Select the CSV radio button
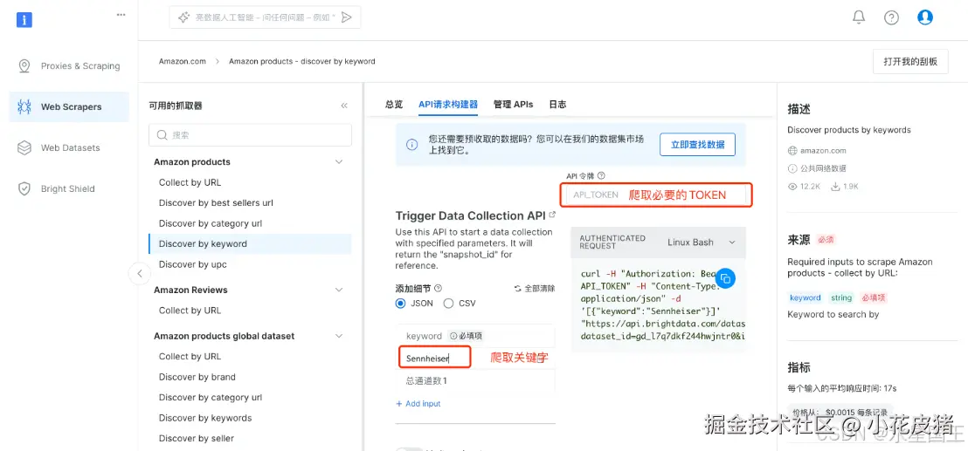Screen dimensions: 968x451 tap(449, 303)
